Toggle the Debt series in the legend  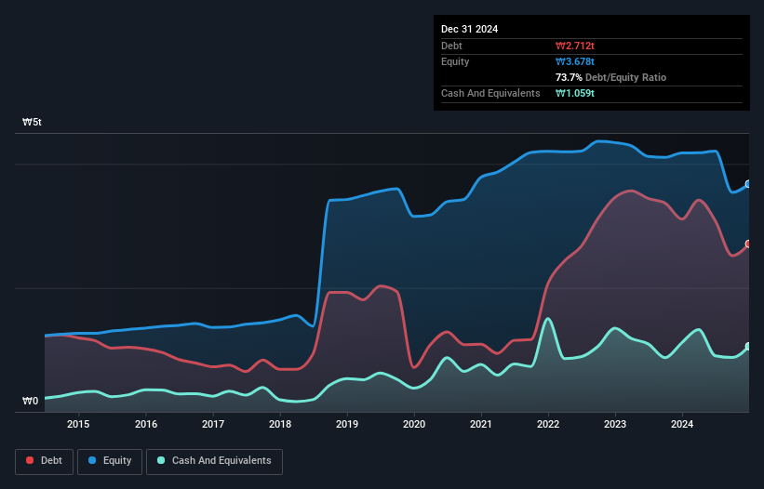pos(44,461)
